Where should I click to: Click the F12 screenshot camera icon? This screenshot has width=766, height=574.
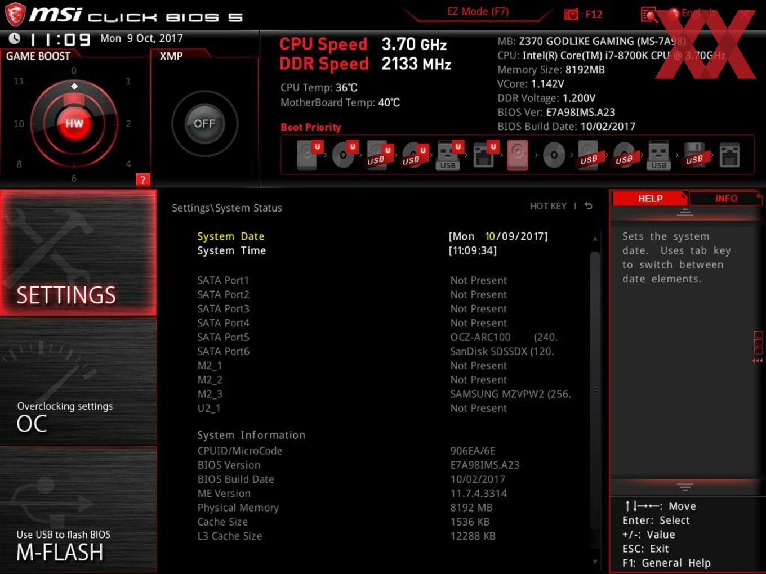pyautogui.click(x=571, y=14)
